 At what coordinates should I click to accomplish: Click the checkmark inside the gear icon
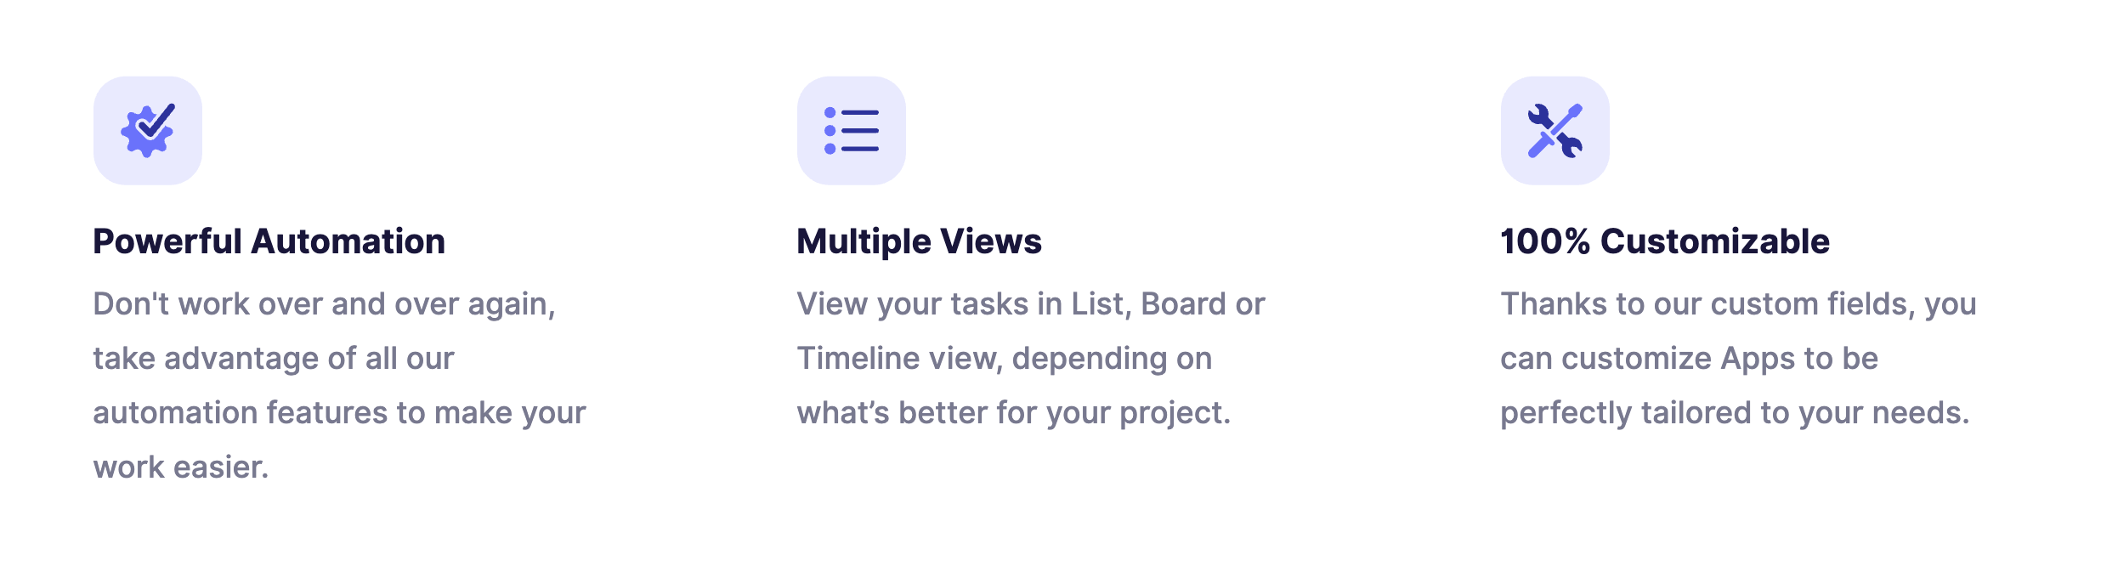click(157, 122)
